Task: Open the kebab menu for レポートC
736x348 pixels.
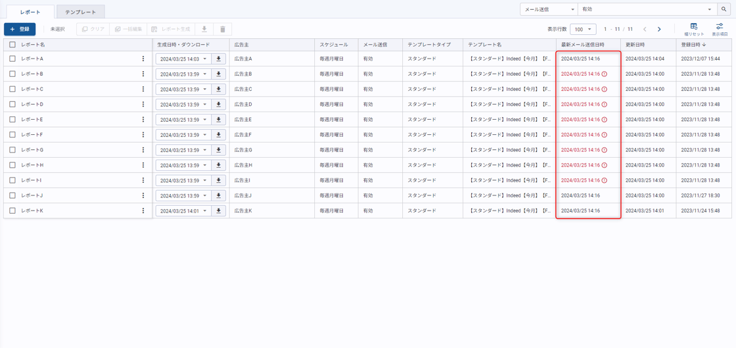Action: (143, 89)
